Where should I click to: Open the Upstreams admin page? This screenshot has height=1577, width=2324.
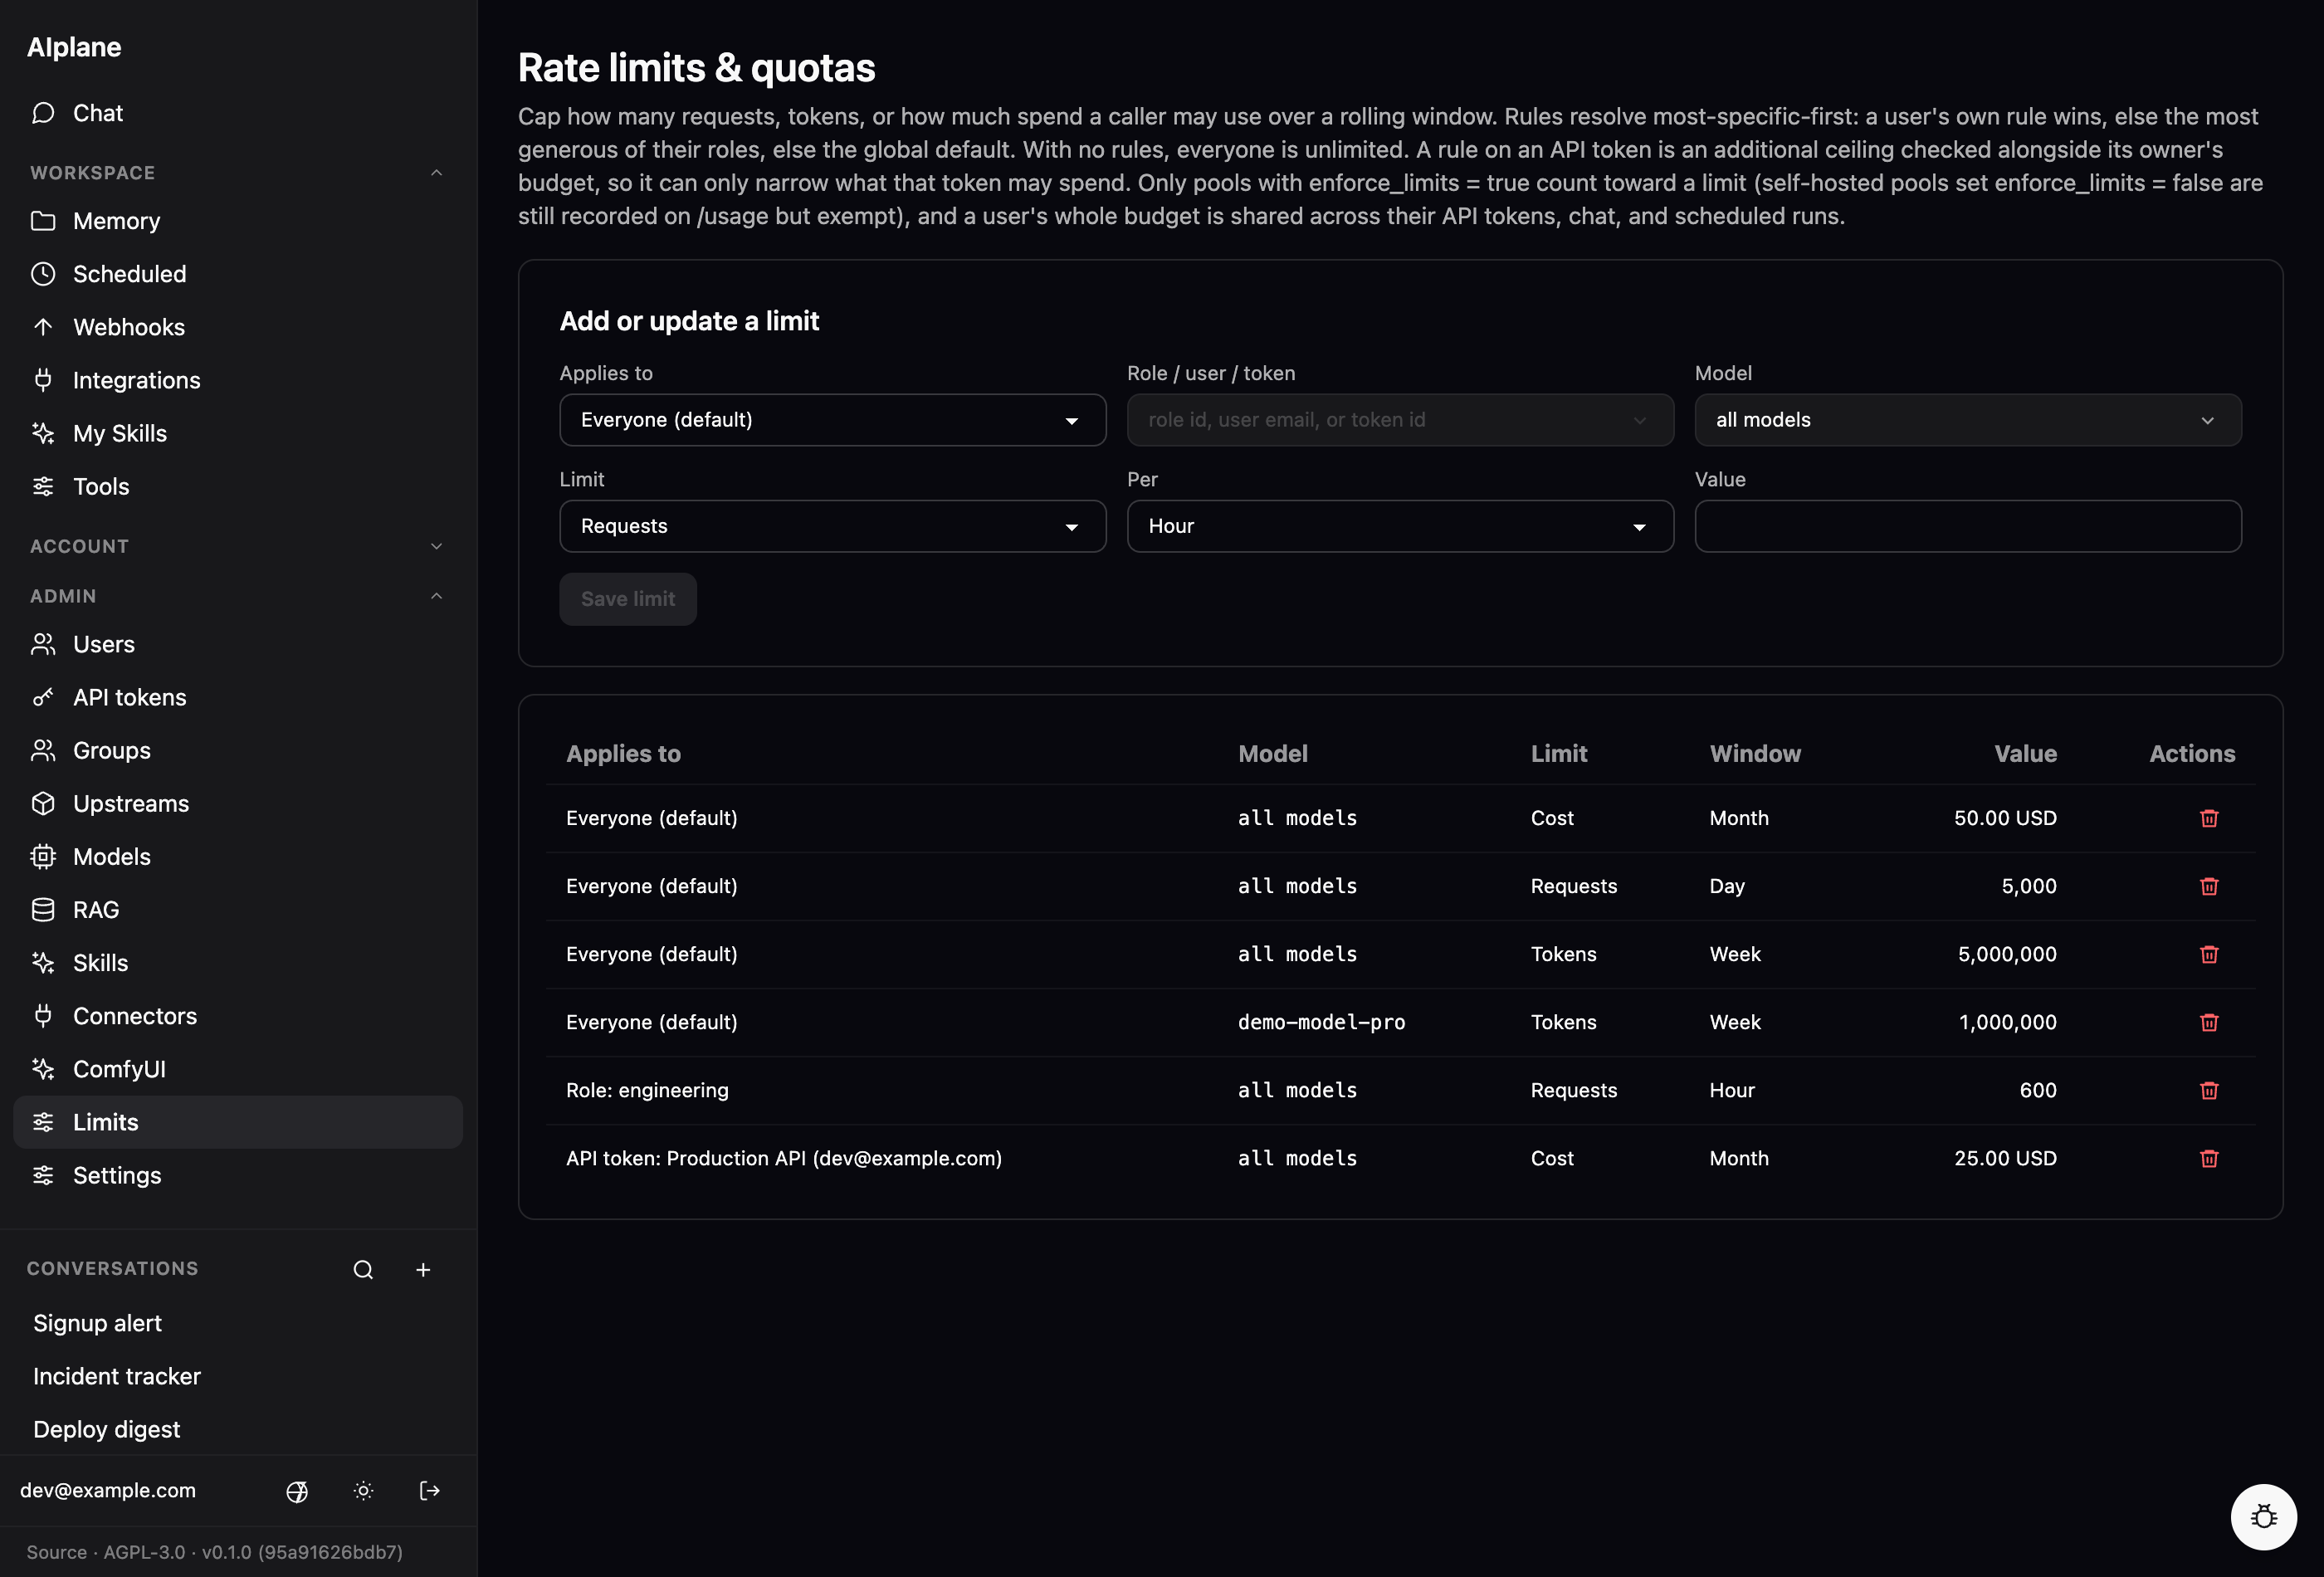click(238, 803)
